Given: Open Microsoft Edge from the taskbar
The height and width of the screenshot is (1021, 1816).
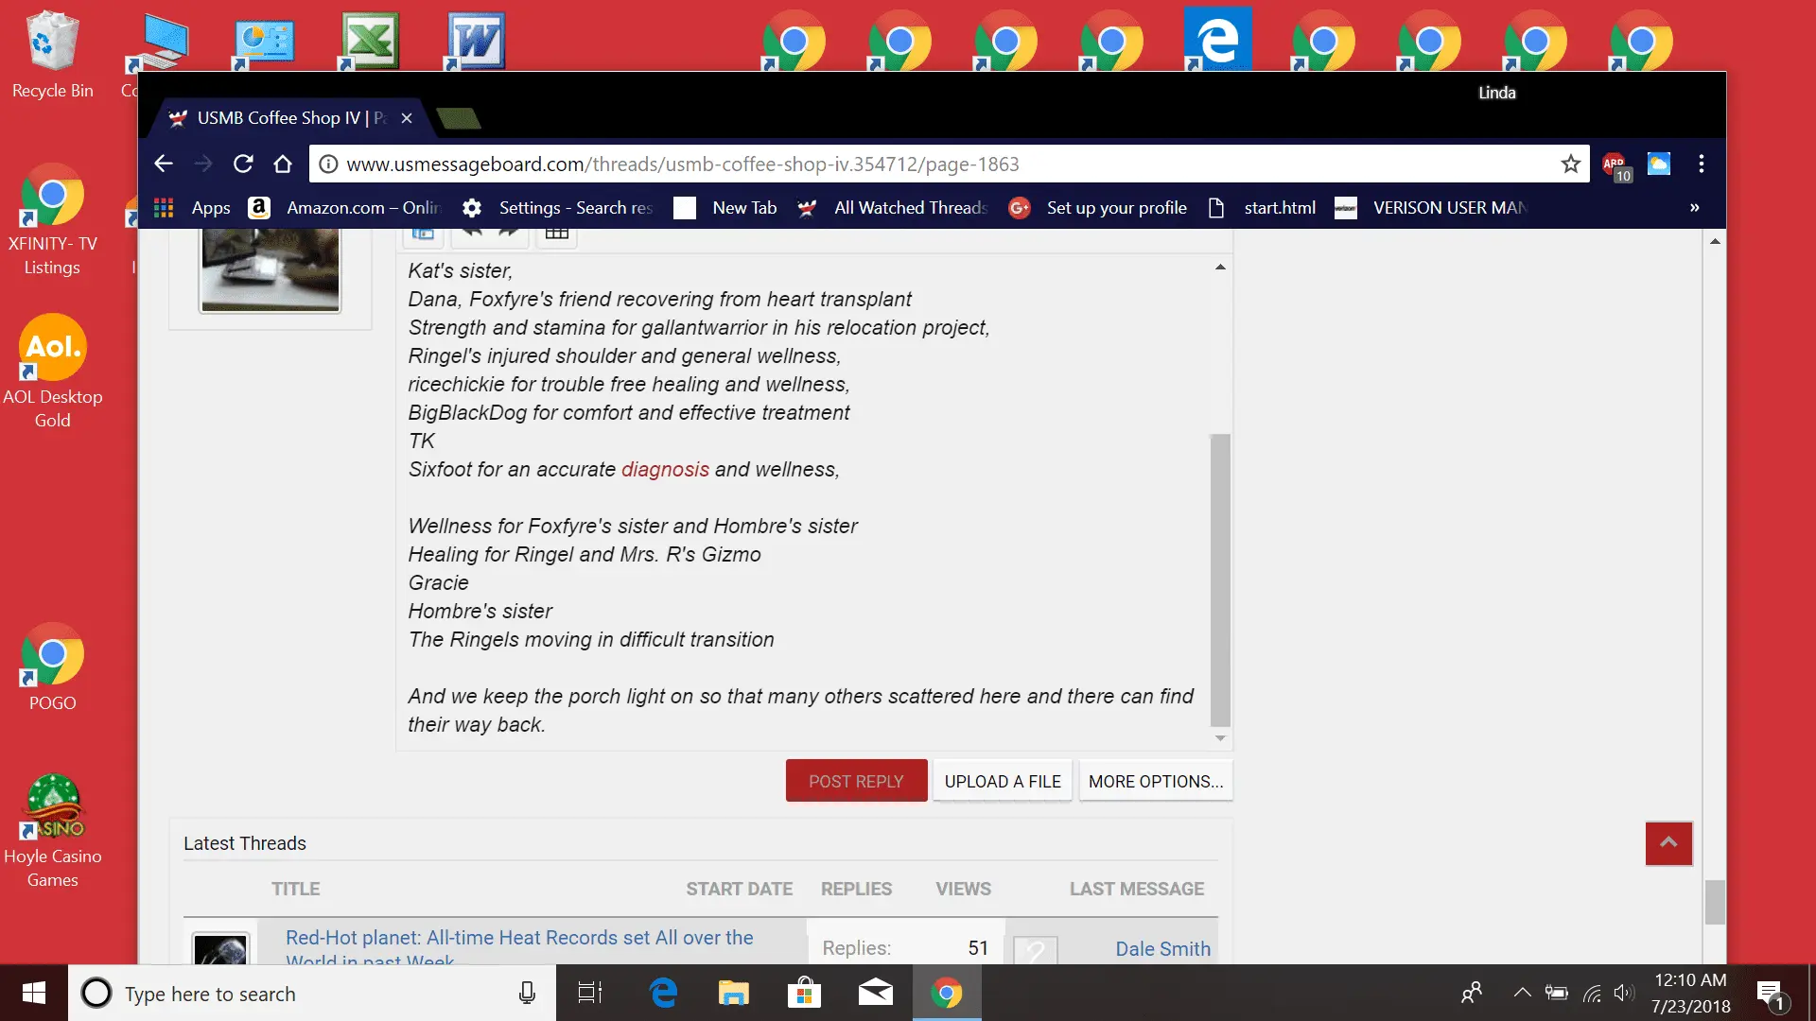Looking at the screenshot, I should tap(663, 993).
